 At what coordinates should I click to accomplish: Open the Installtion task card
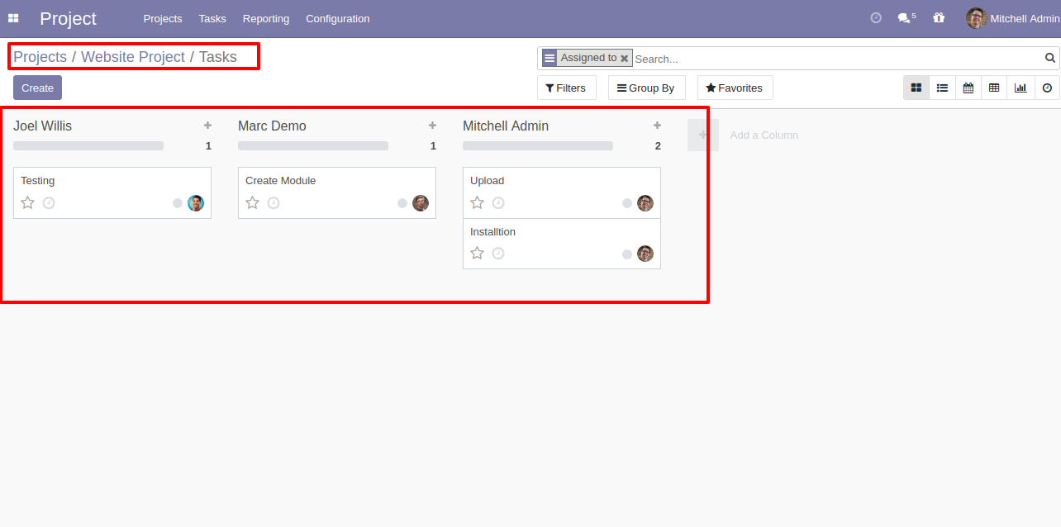562,244
